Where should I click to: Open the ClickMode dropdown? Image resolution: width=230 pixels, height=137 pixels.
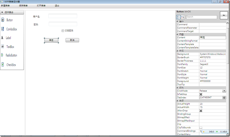pyautogui.click(x=224, y=91)
